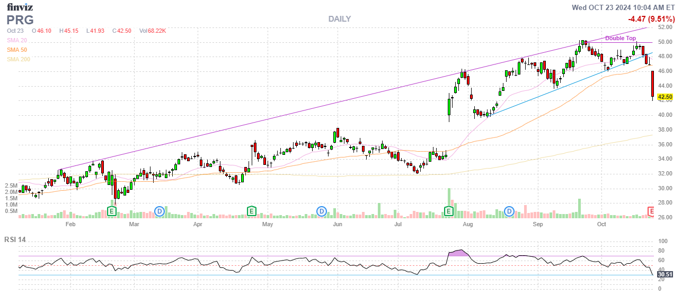This screenshot has width=682, height=297.
Task: Click the 30.51 RSI value tag
Action: point(665,274)
